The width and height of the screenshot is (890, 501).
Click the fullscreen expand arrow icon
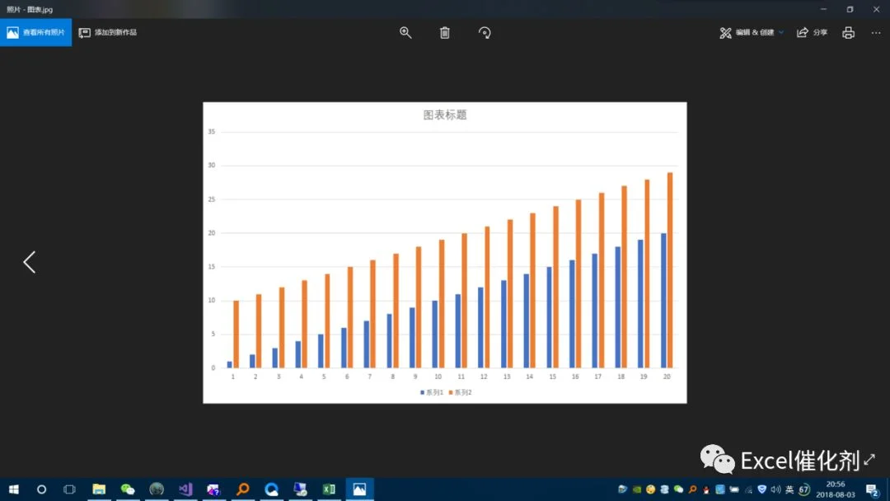pyautogui.click(x=869, y=459)
